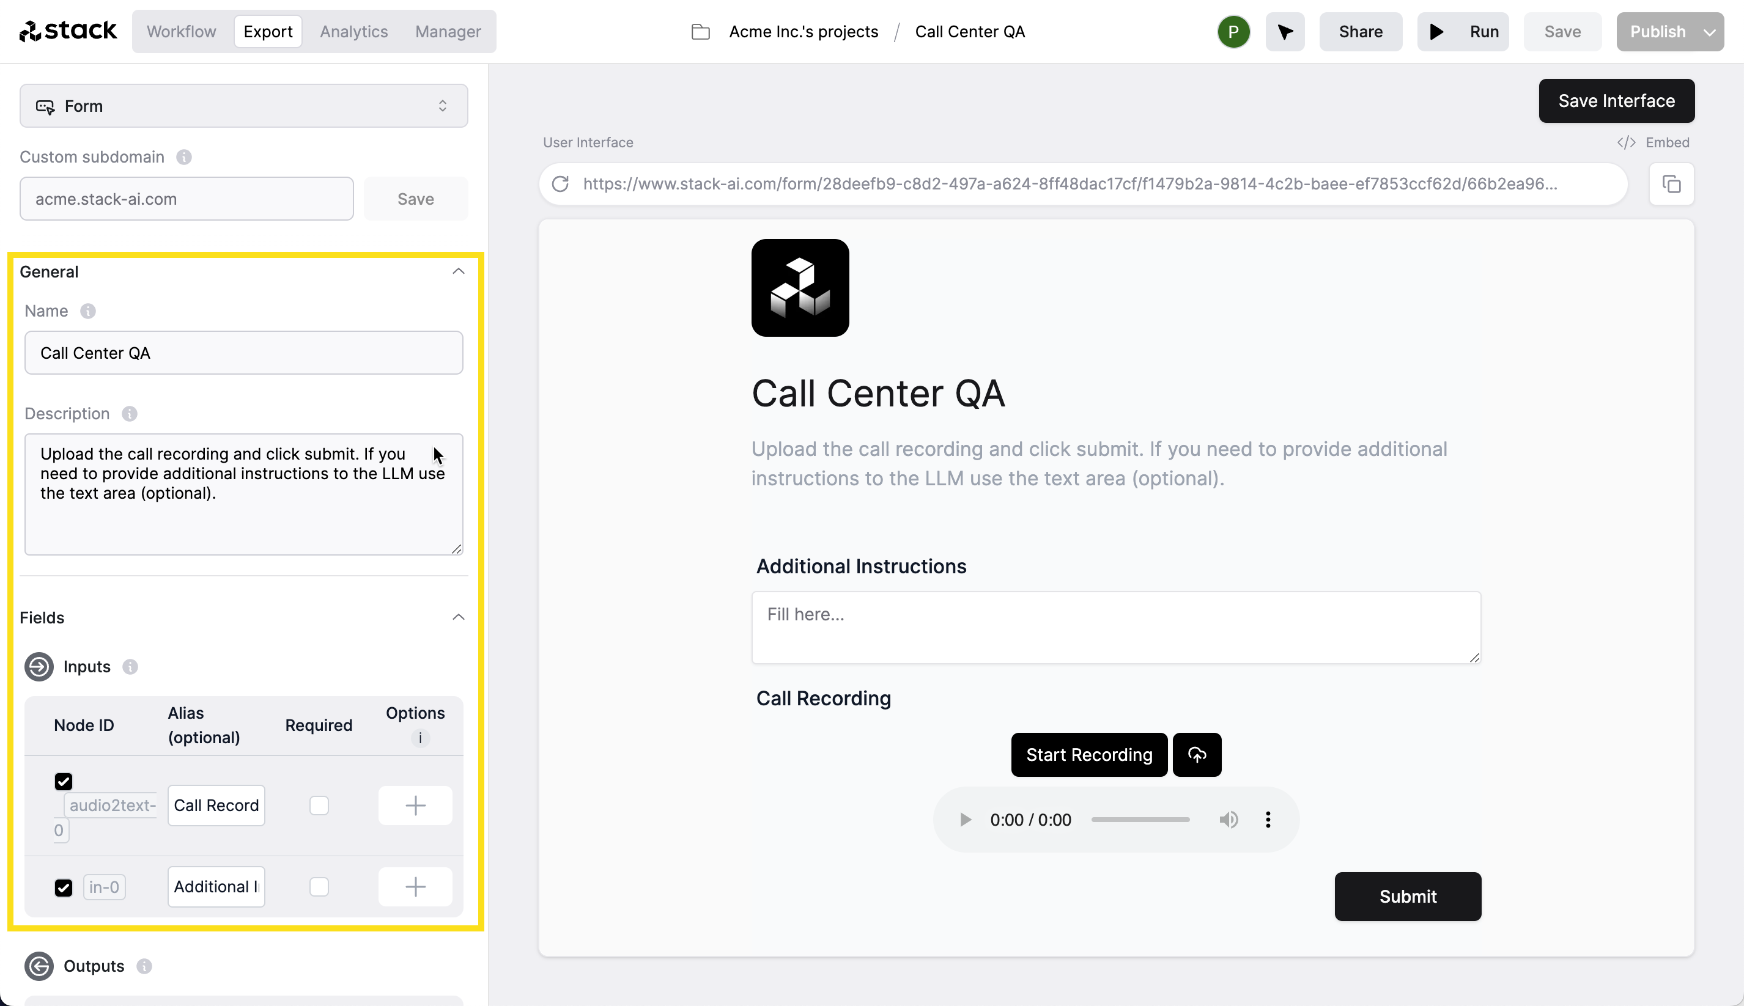Click the Export tab in navigation
This screenshot has width=1744, height=1006.
[267, 31]
